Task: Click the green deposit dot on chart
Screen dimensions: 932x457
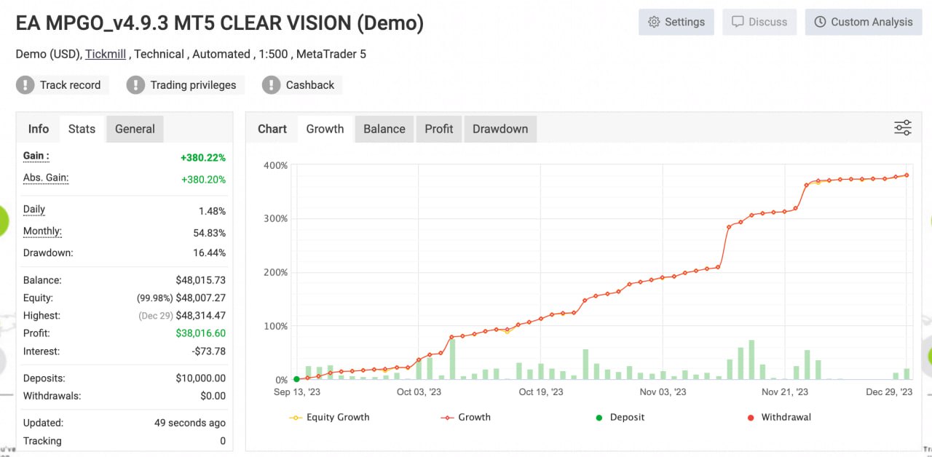Action: tap(296, 379)
